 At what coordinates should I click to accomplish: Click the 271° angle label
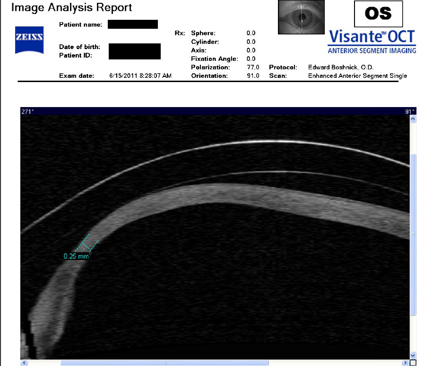(x=28, y=112)
